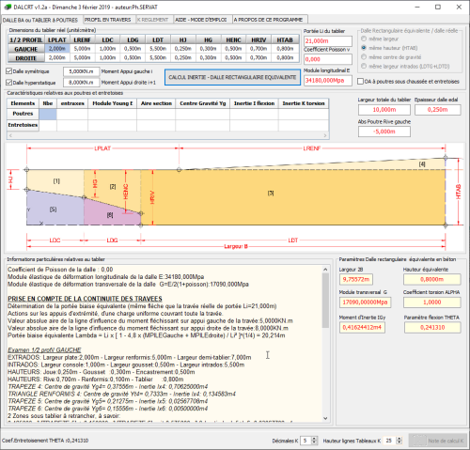Viewport: 470px width, 450px height.
Task: Select GAUCHE HRIV cell 0,700m
Action: pyautogui.click(x=258, y=49)
